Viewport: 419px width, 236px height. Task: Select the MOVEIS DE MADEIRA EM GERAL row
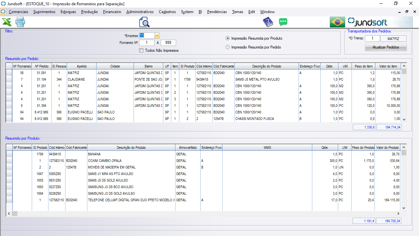pos(204,167)
